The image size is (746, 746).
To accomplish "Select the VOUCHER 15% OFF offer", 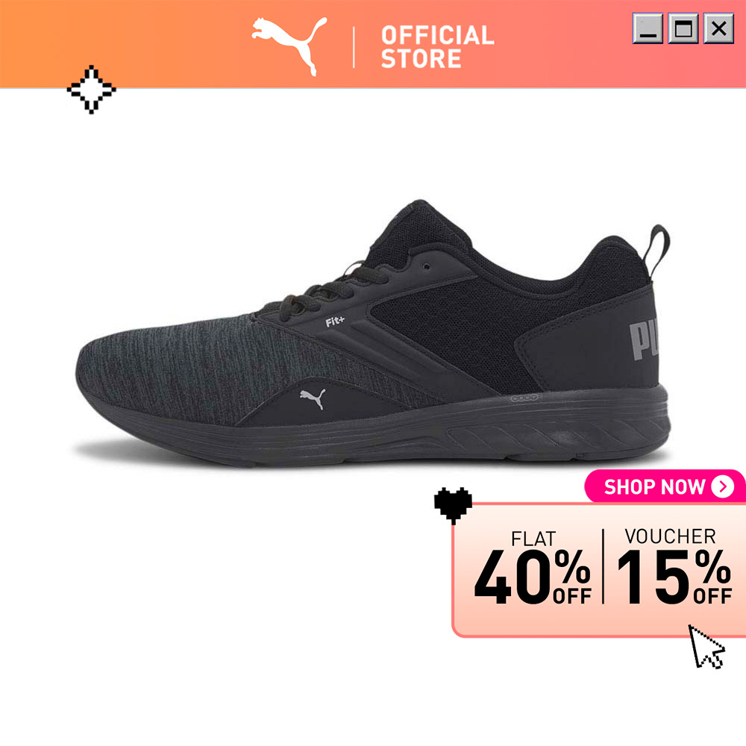I will coord(674,566).
